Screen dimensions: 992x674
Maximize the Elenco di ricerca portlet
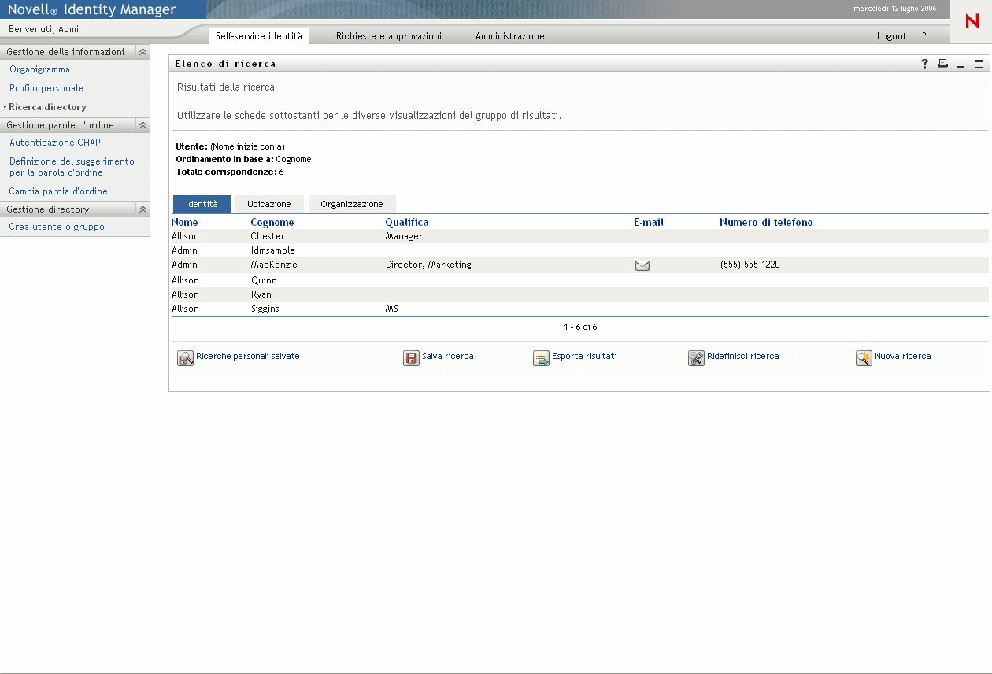coord(979,64)
